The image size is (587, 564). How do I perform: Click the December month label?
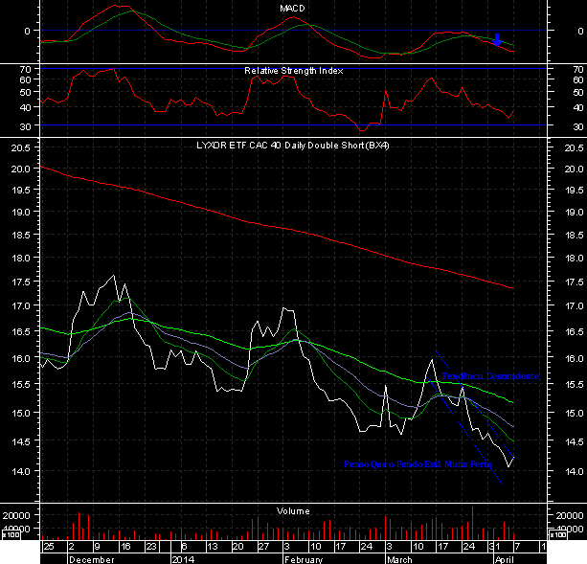tap(92, 559)
